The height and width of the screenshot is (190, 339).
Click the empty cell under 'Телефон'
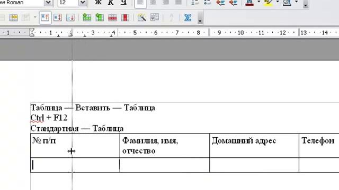coord(319,165)
